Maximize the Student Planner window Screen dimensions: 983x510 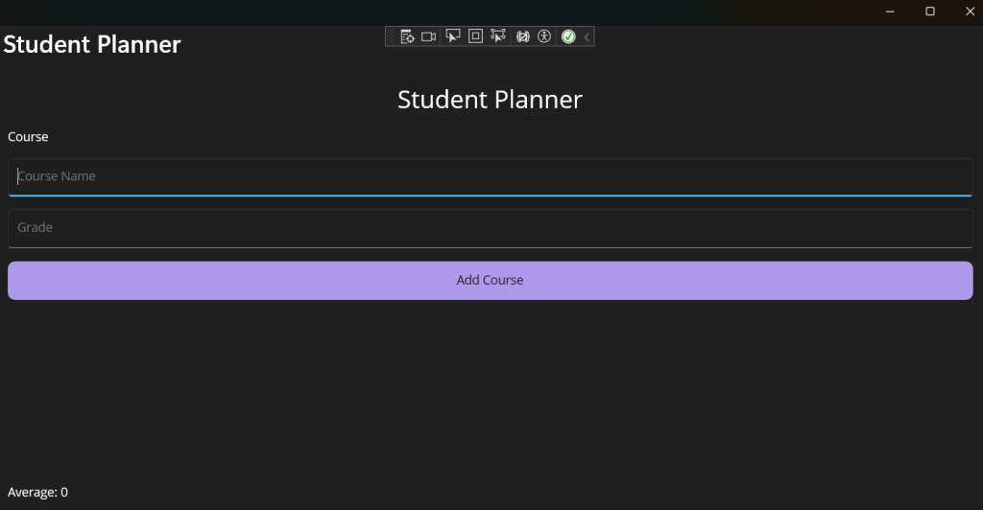point(930,12)
